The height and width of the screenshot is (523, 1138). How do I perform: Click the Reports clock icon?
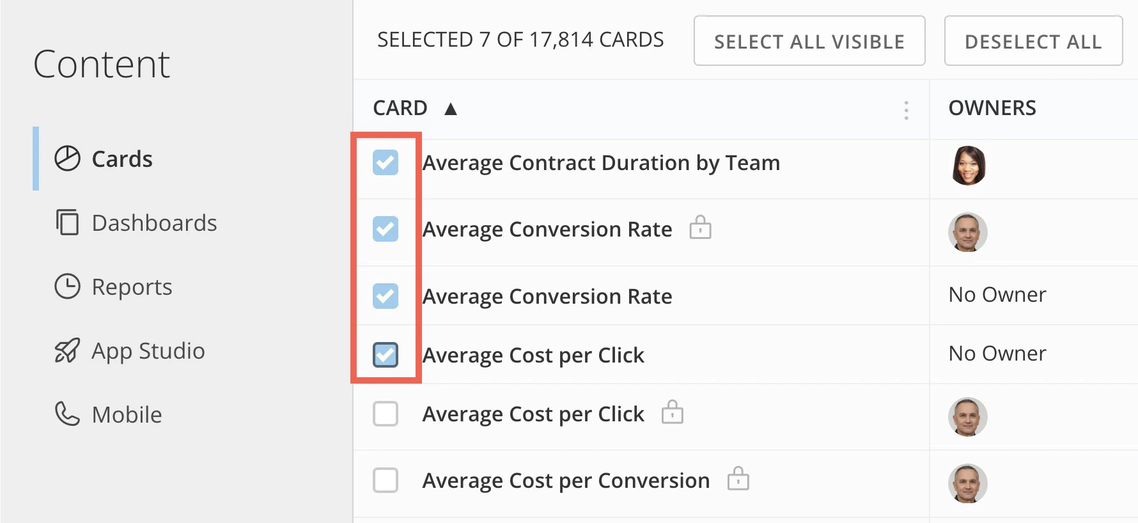point(67,286)
